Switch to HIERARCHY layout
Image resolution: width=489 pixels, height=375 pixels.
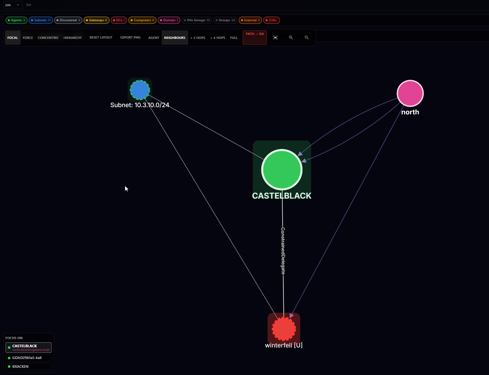click(73, 38)
